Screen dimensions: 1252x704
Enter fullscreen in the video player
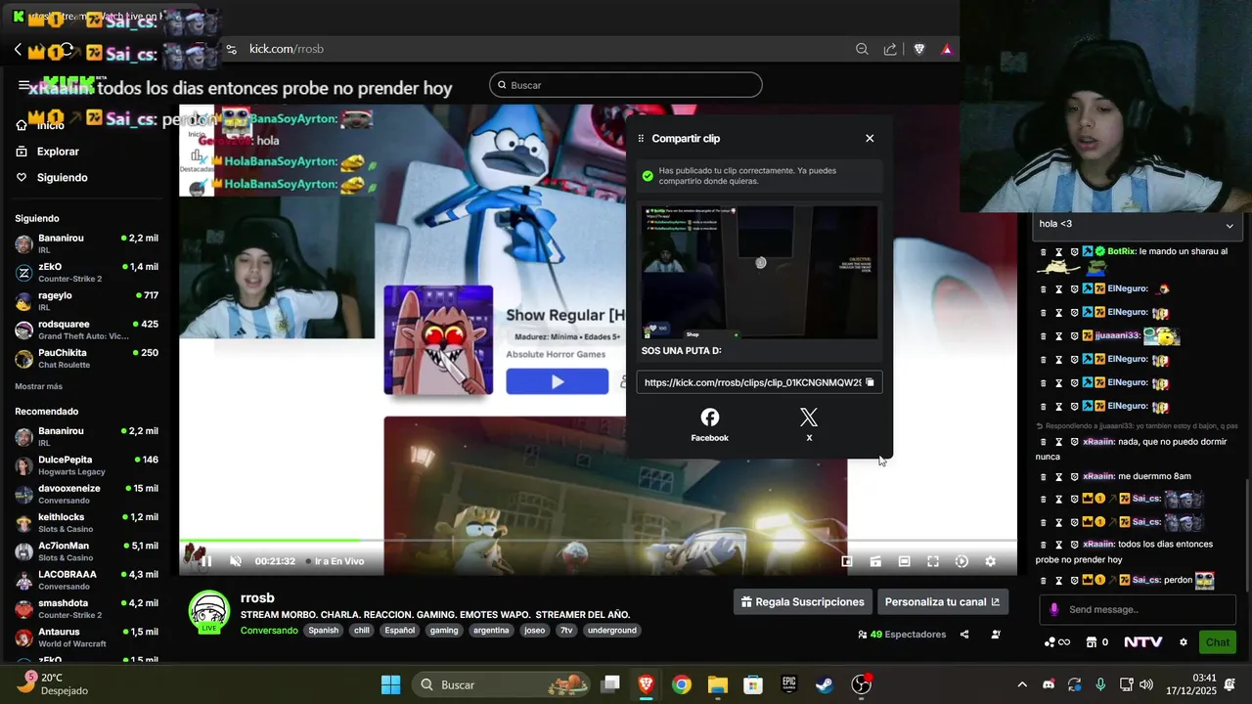point(933,561)
